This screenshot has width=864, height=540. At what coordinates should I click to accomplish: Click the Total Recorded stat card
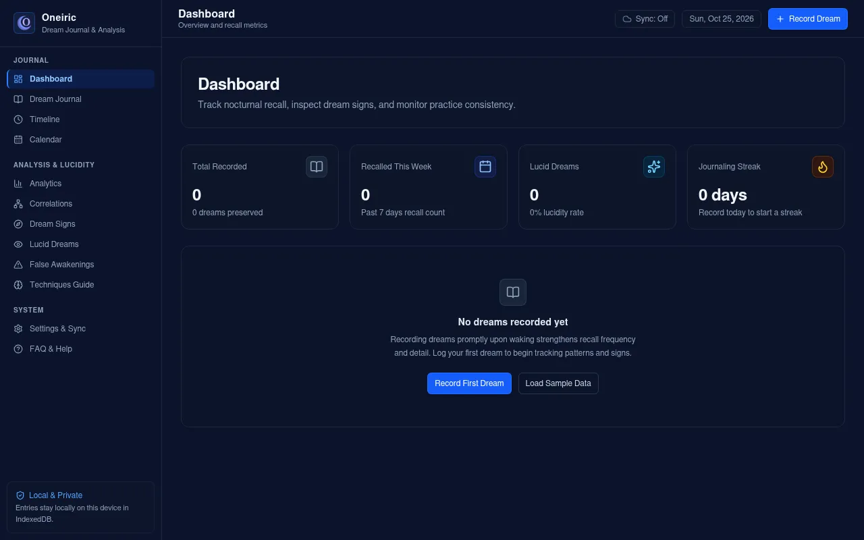[x=260, y=187]
